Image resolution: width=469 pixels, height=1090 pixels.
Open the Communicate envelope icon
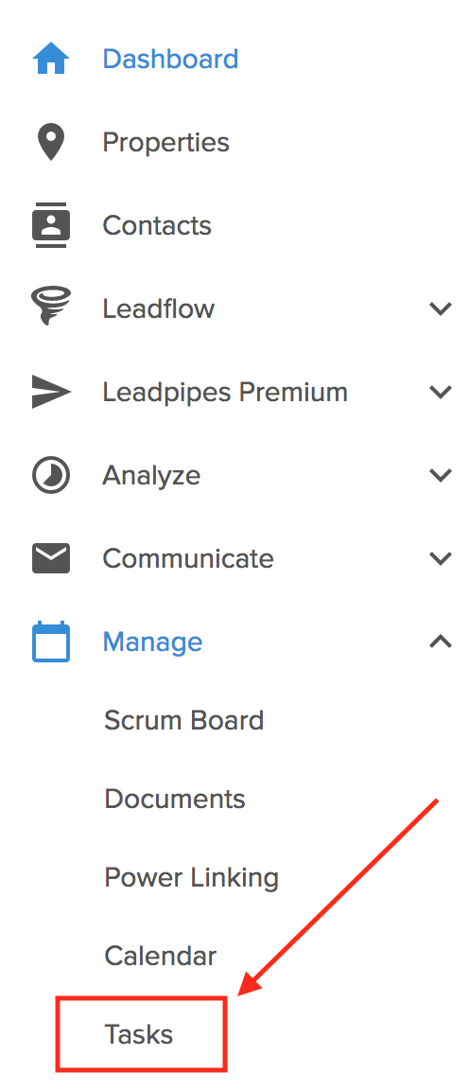click(x=51, y=558)
